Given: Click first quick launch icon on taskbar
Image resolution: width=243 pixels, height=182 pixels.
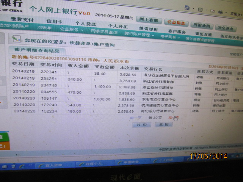Looking at the screenshot, I should pyautogui.click(x=5, y=167).
